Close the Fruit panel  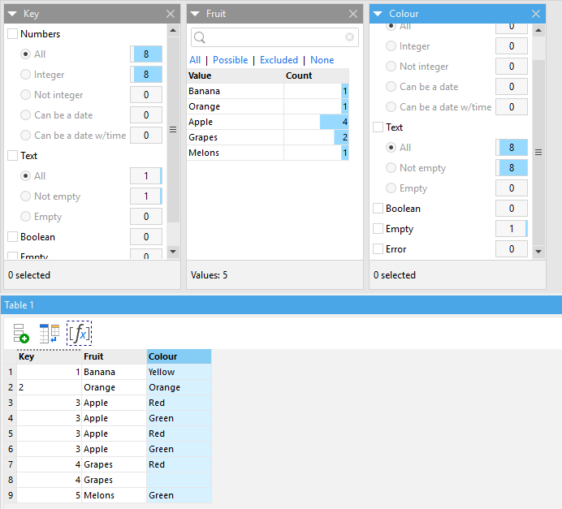click(x=352, y=14)
